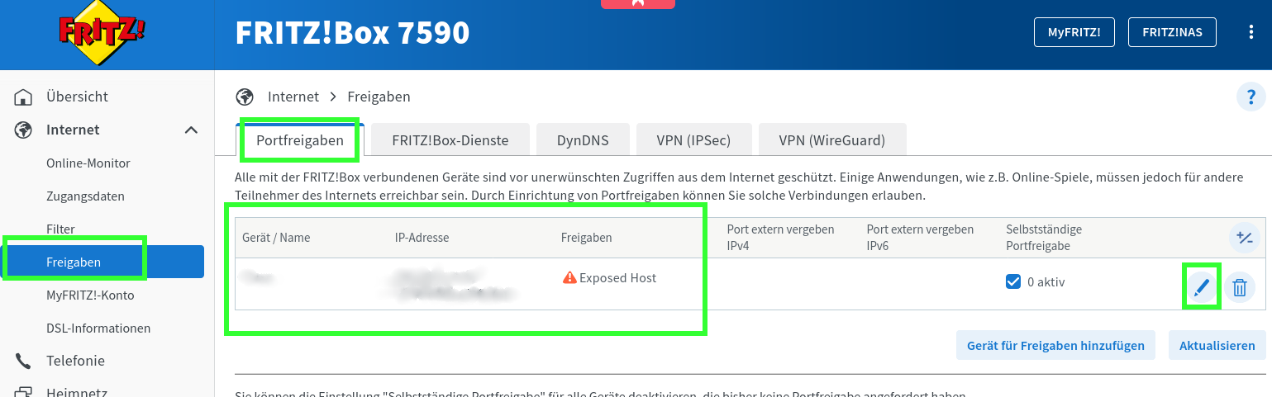Image resolution: width=1272 pixels, height=397 pixels.
Task: Expand the Heimnetz menu section
Action: click(77, 392)
